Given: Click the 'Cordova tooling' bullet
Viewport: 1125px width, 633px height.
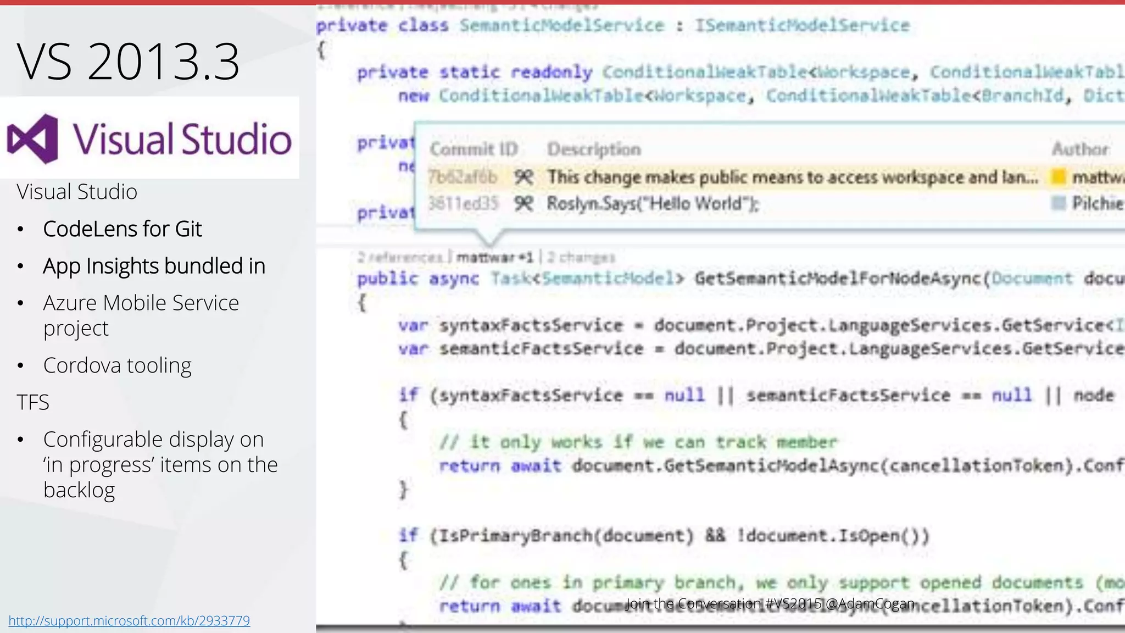Looking at the screenshot, I should (x=117, y=365).
